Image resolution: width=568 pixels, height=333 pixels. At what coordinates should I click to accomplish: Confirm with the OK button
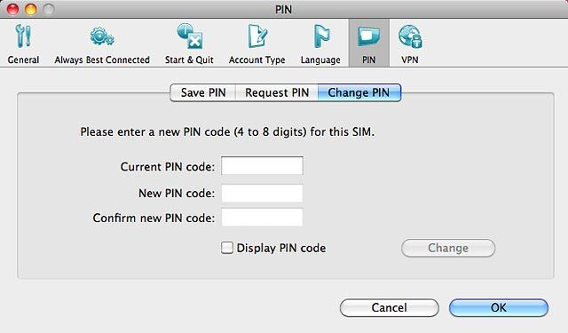pos(499,307)
